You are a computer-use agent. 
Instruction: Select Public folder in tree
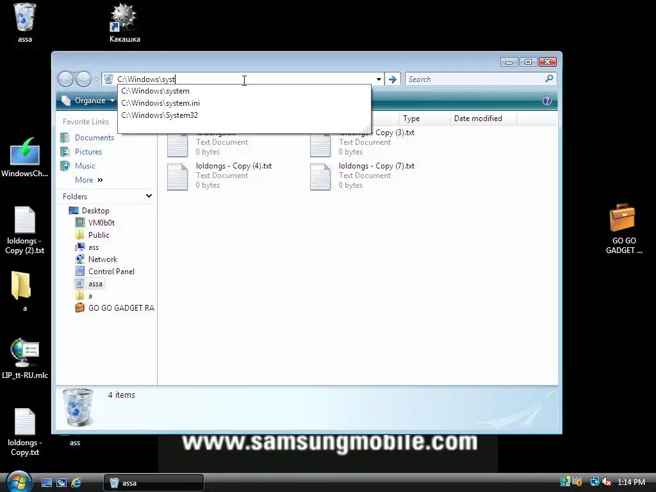click(92, 234)
